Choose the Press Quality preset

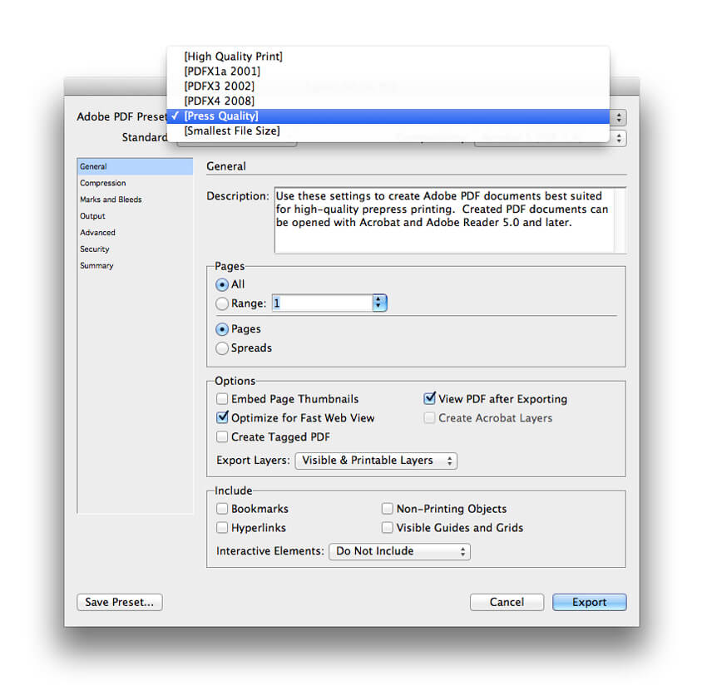point(388,116)
